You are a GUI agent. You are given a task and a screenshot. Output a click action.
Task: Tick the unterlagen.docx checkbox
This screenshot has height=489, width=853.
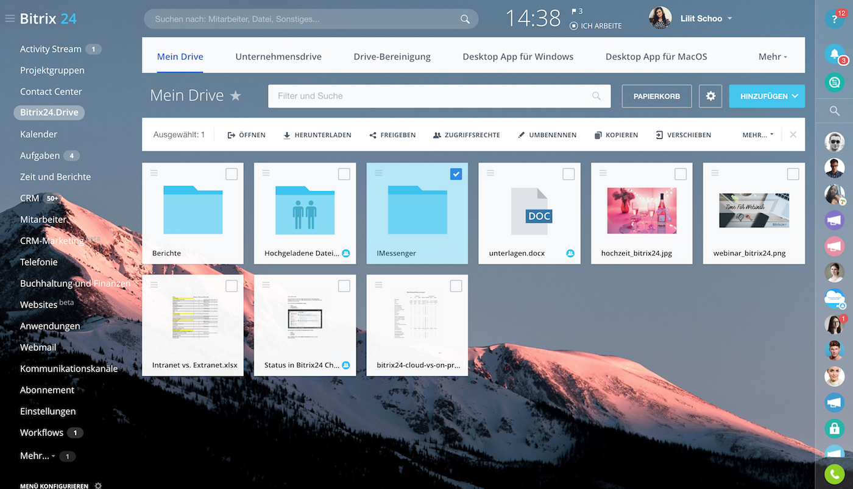coord(568,174)
